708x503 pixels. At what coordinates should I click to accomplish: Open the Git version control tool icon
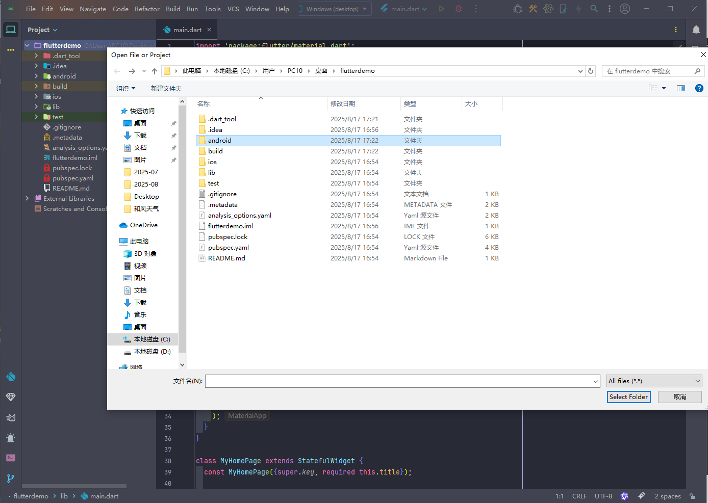click(11, 479)
